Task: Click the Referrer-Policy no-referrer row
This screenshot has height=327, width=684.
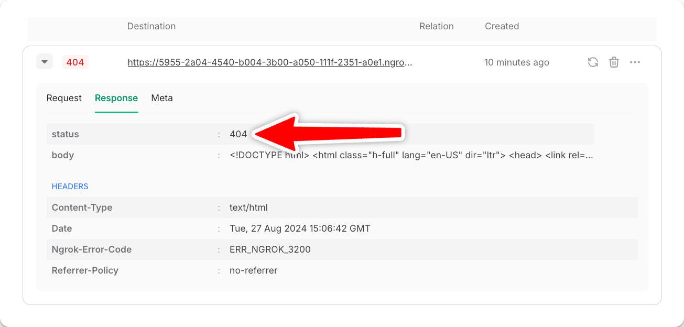Action: tap(342, 270)
